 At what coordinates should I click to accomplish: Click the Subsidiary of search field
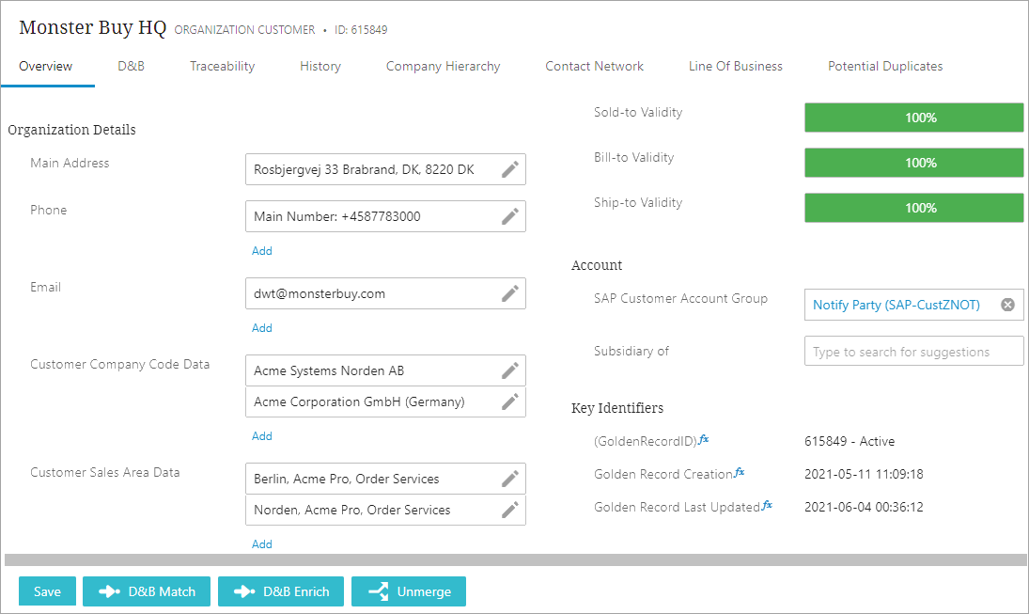(x=913, y=352)
